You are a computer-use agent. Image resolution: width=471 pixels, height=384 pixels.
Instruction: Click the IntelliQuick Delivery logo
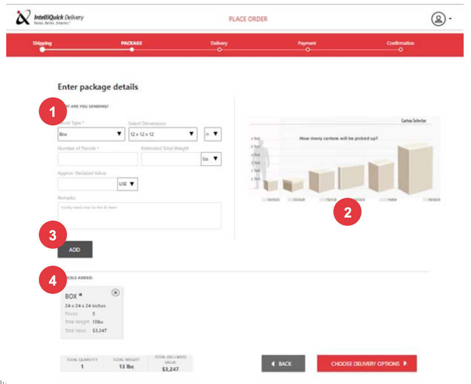pos(50,19)
